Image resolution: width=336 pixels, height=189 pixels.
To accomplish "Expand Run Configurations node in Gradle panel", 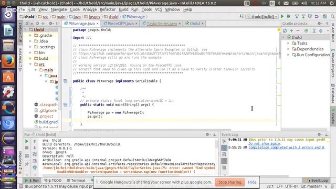I will pyautogui.click(x=288, y=55).
